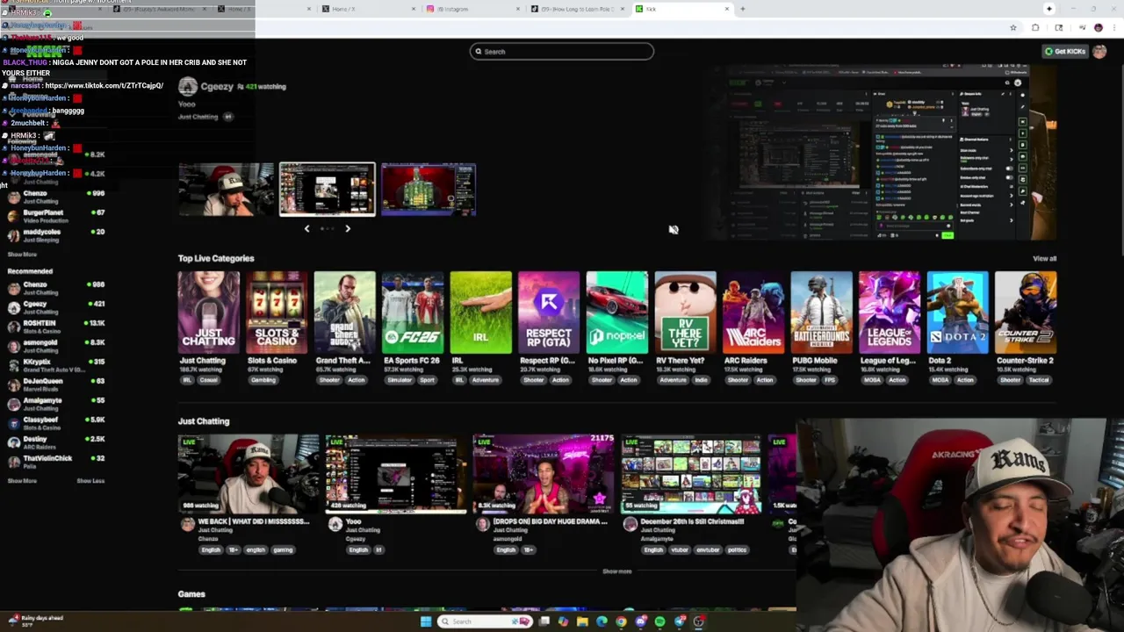Open Chenzo channel avatar under Recommended
1124x632 pixels.
[13, 288]
